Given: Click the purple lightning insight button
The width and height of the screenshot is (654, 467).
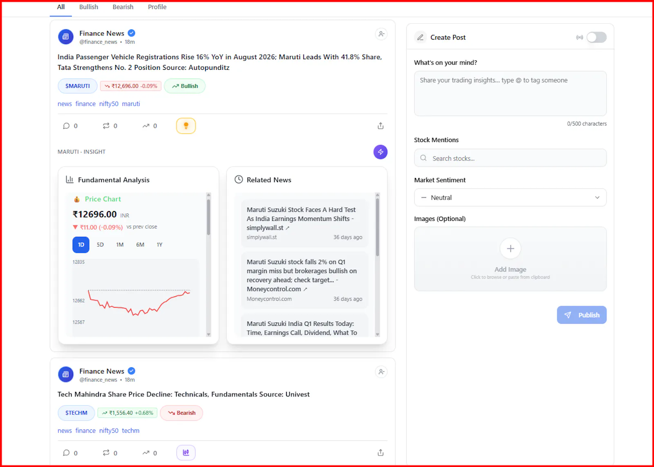Looking at the screenshot, I should coord(381,152).
